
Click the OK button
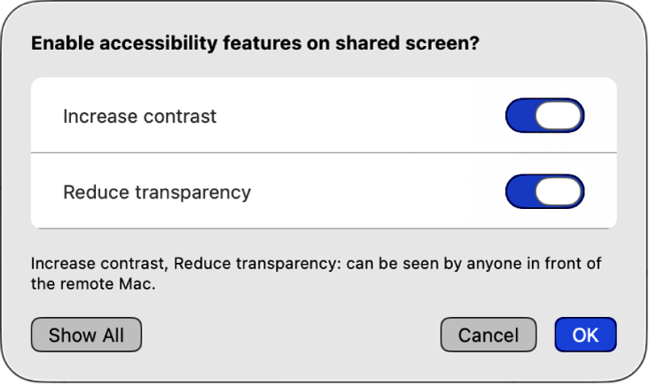(585, 335)
